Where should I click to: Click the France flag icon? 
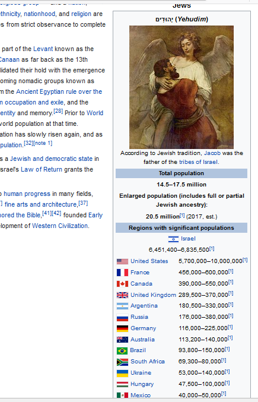coord(122,273)
